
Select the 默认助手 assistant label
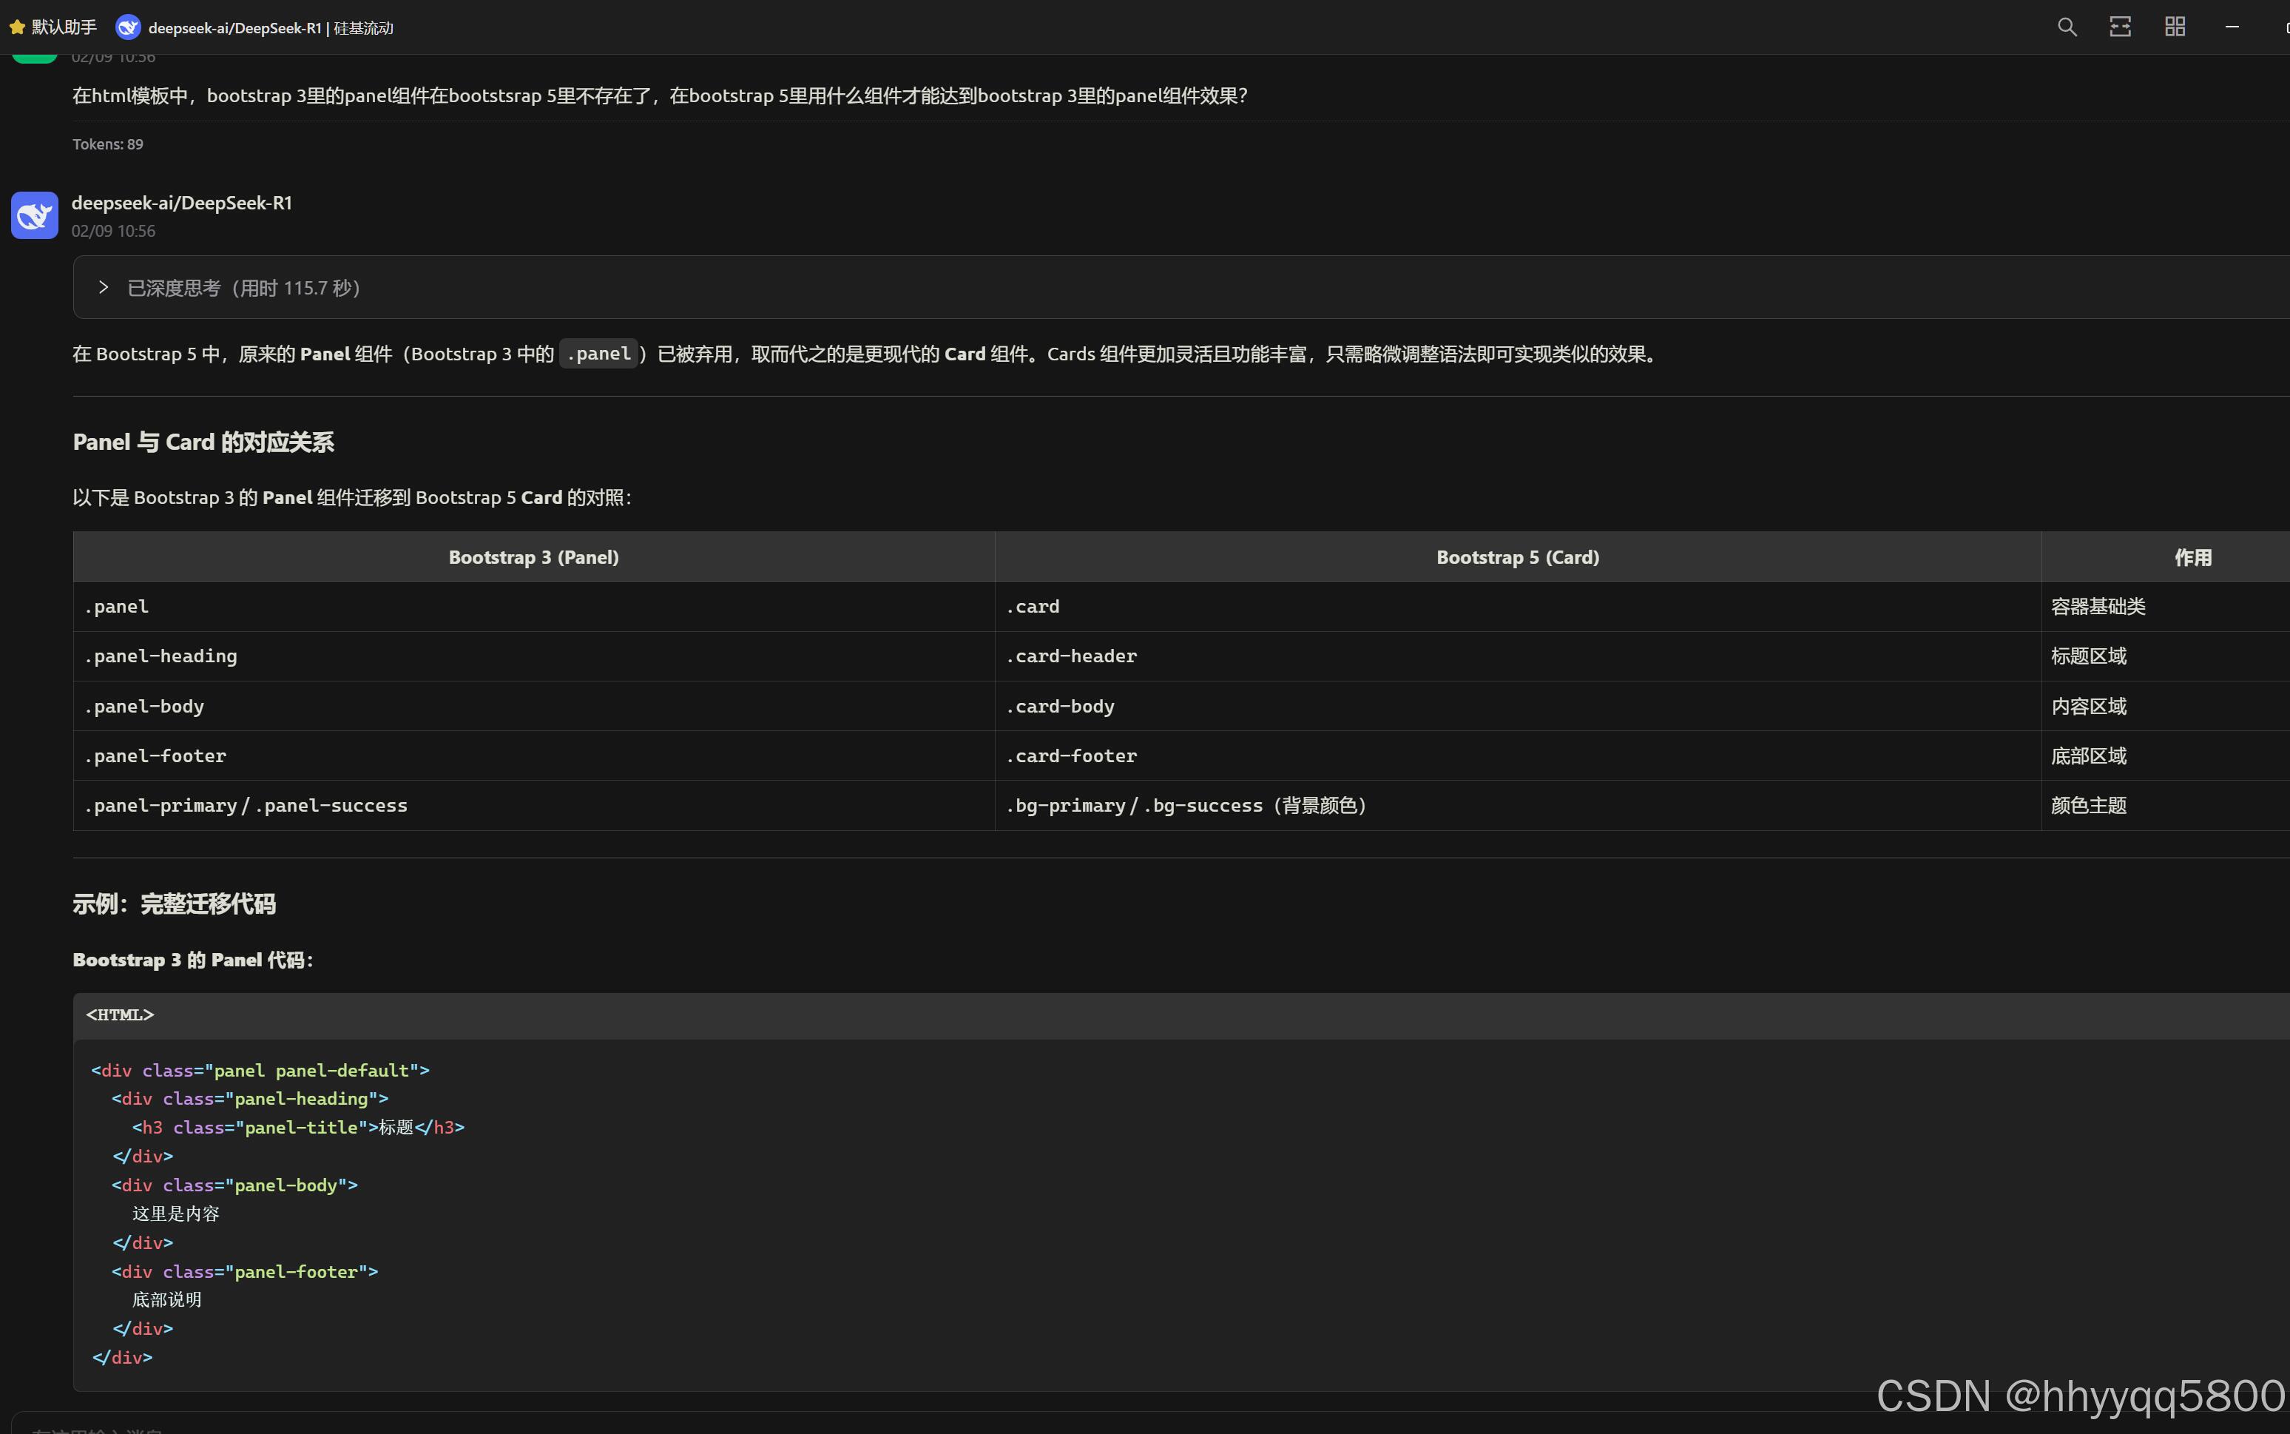[x=64, y=27]
